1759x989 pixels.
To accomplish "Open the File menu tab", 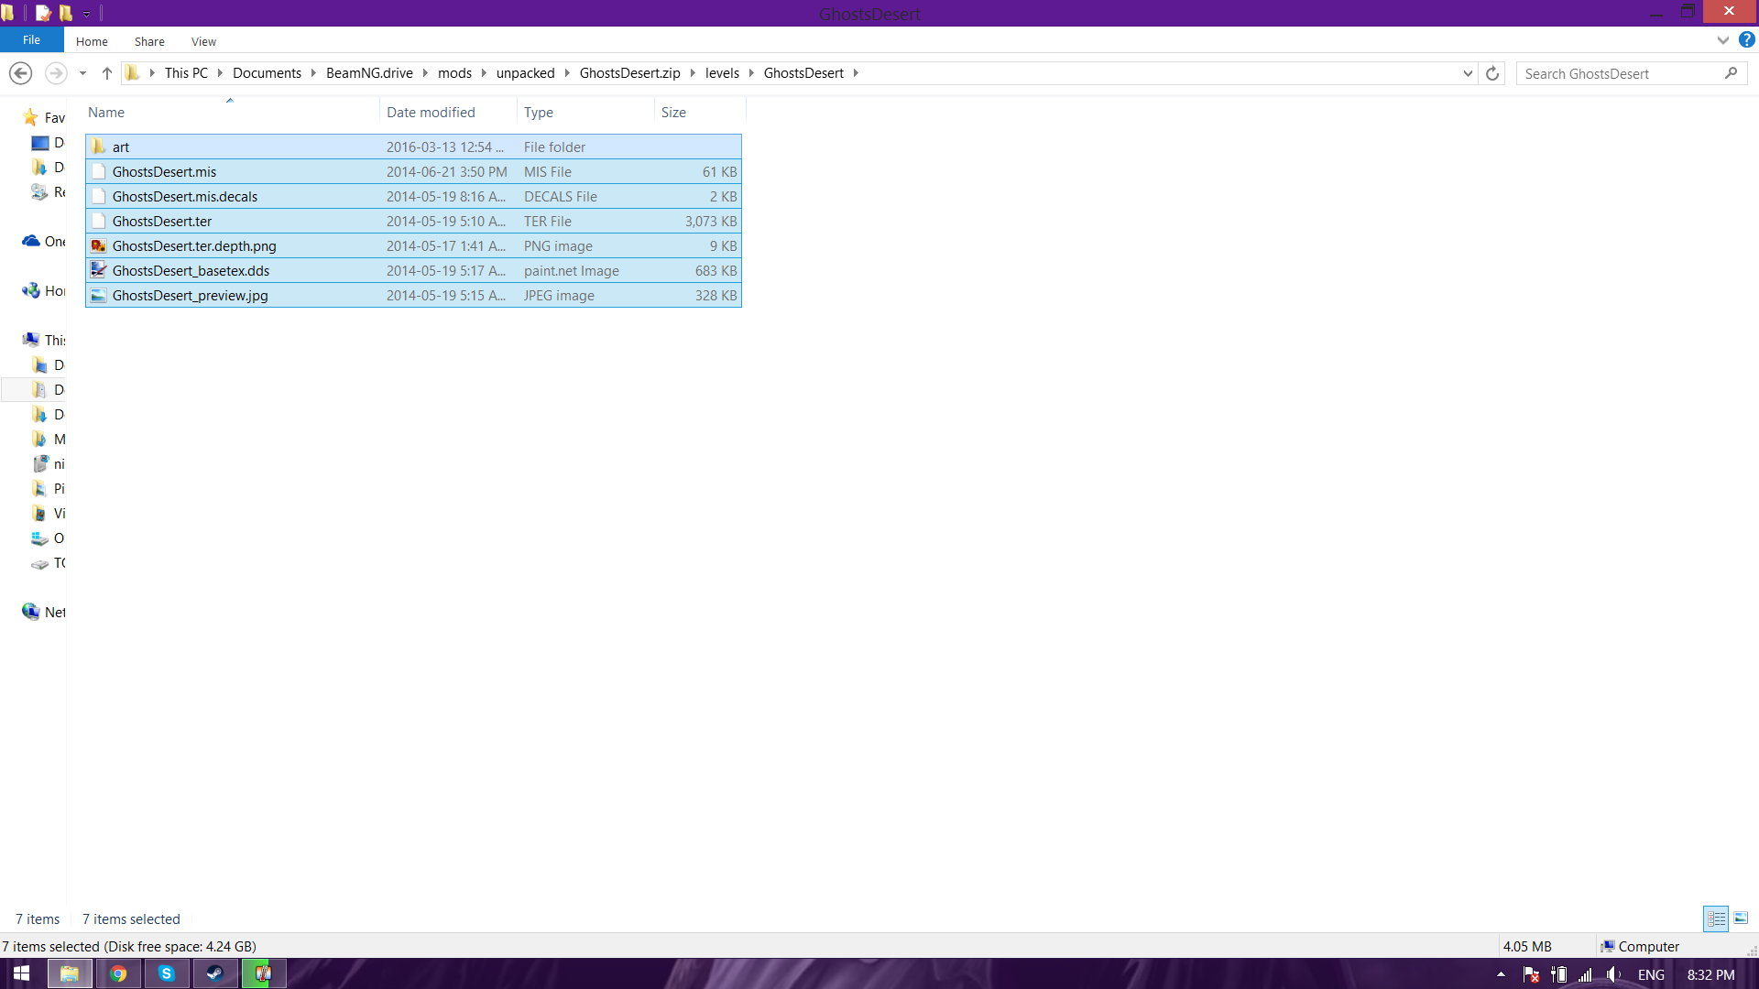I will coord(31,40).
